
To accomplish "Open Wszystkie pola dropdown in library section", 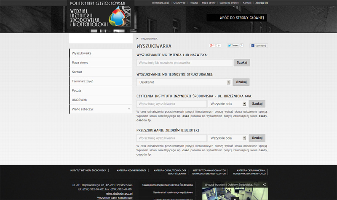I will (228, 138).
